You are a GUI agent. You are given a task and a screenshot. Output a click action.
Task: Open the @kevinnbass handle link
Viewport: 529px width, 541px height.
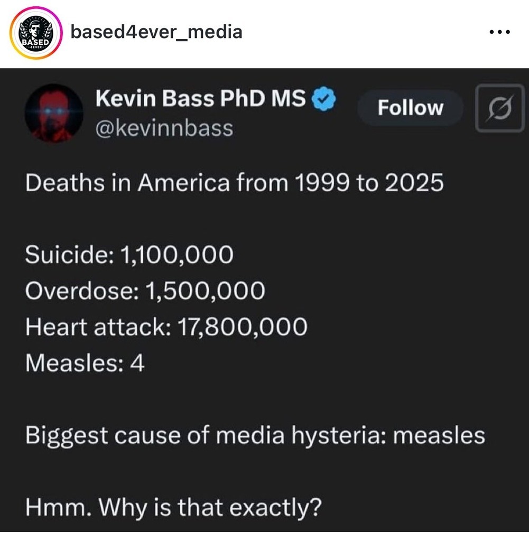pyautogui.click(x=164, y=127)
